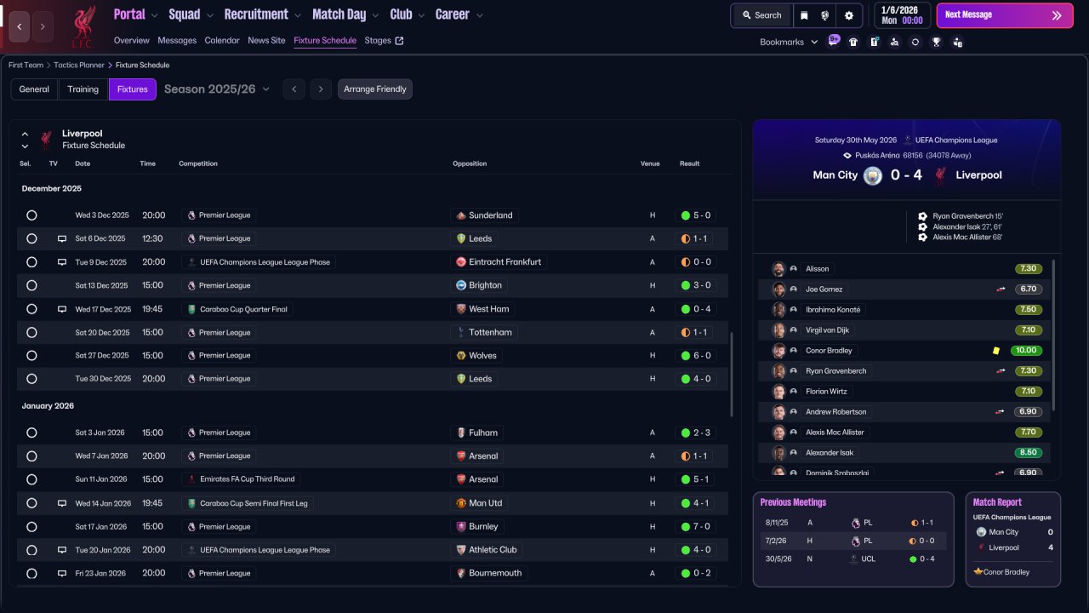Open the Season 2025/26 dropdown
The image size is (1089, 613).
(x=217, y=89)
